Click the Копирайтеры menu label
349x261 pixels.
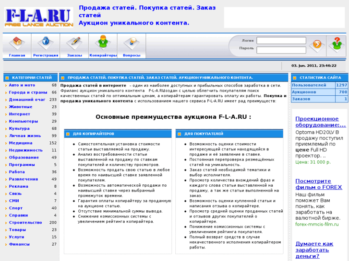click(x=103, y=55)
